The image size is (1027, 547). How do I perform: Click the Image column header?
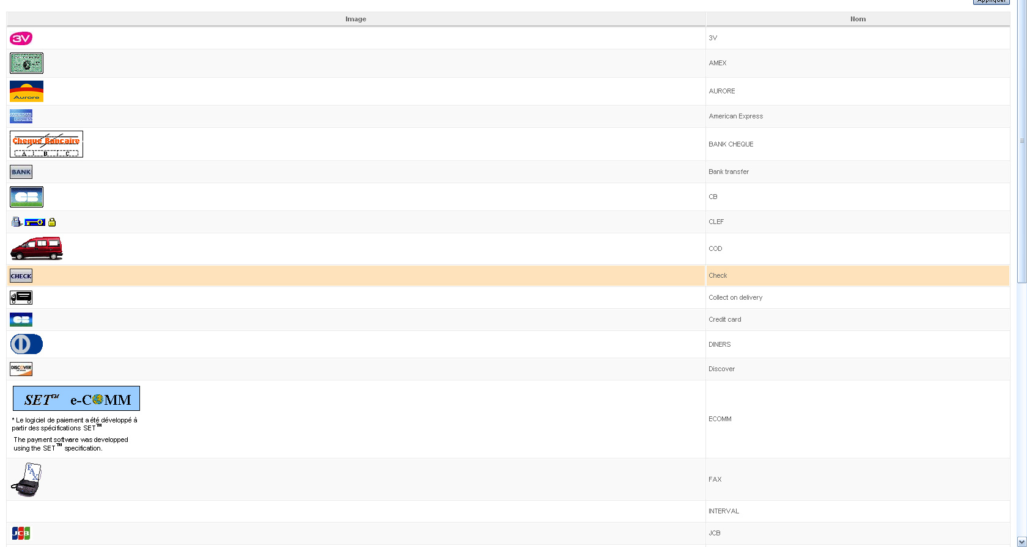[356, 19]
